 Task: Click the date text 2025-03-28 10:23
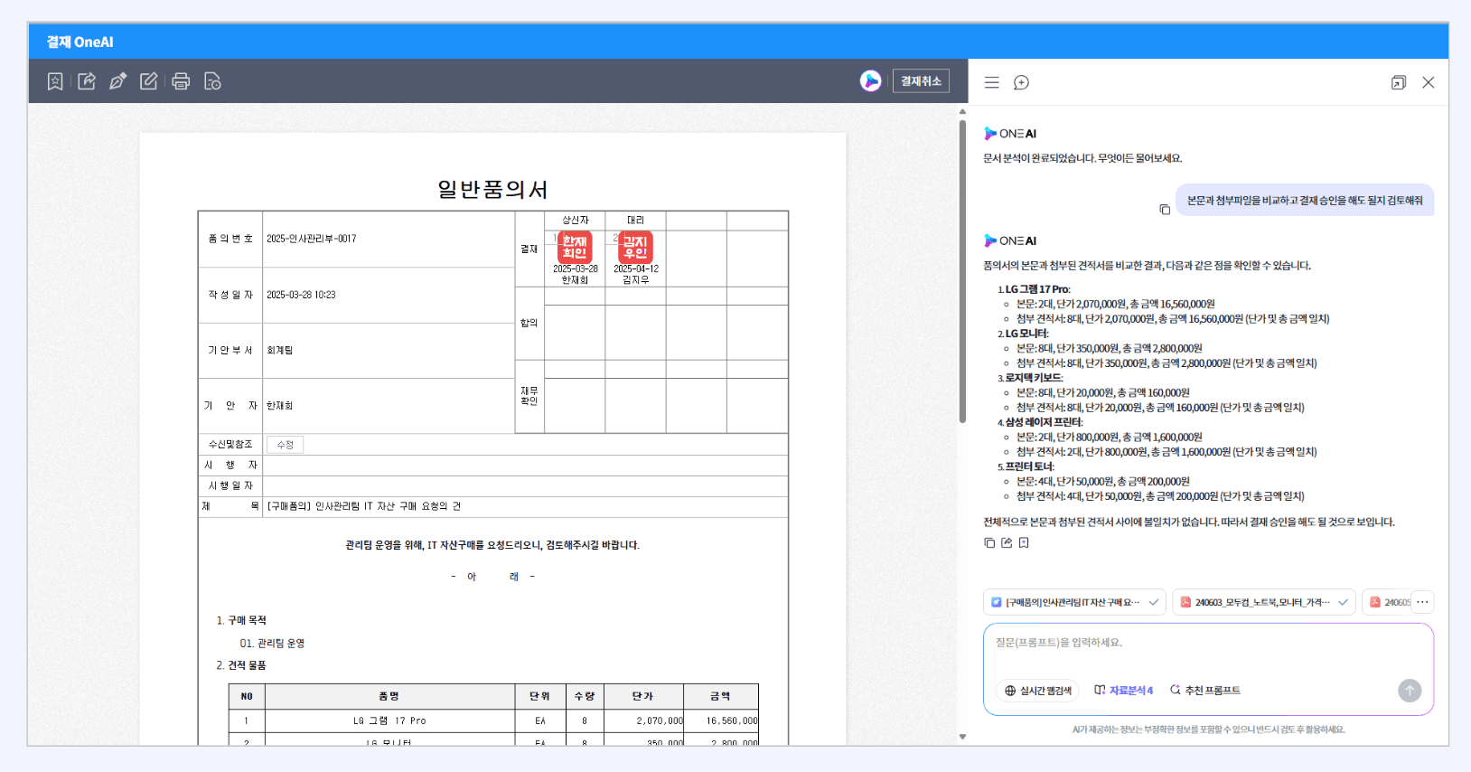coord(301,296)
